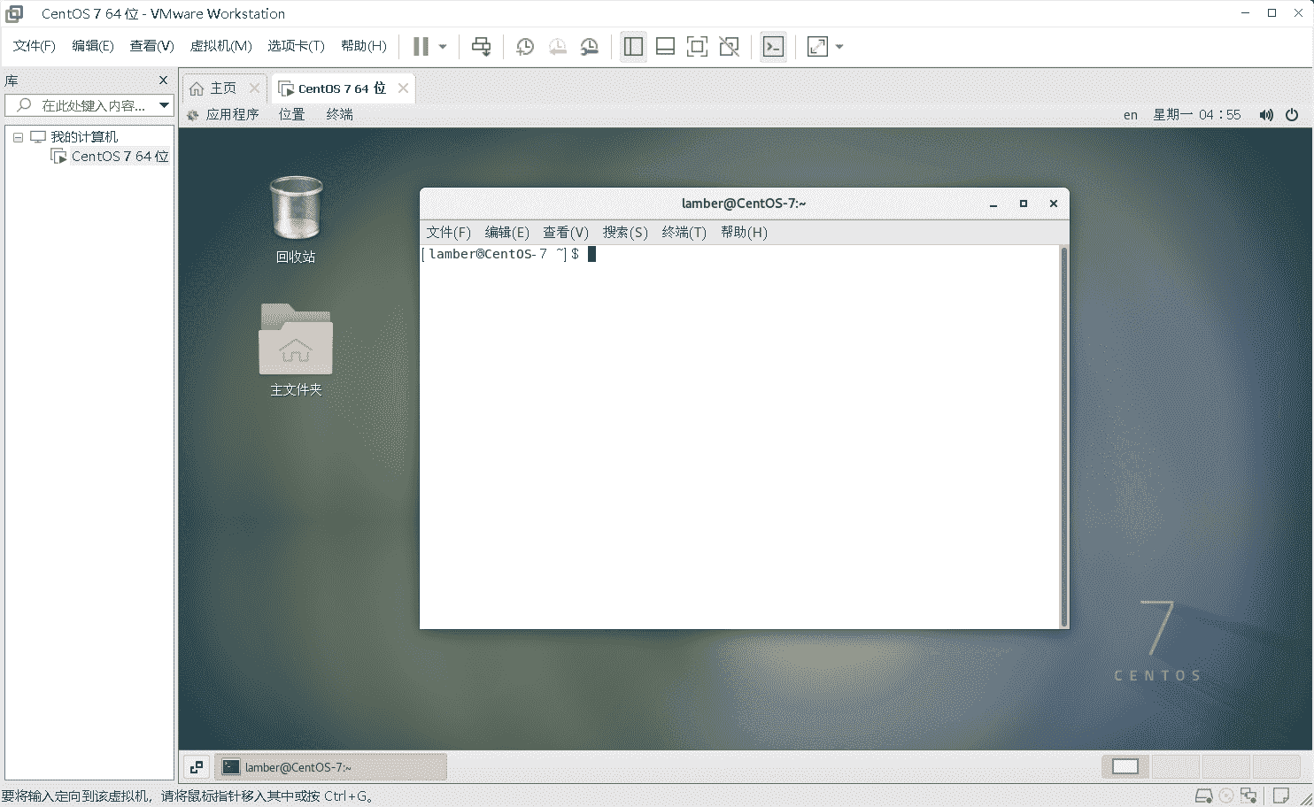Click the terminal prompt line
The height and width of the screenshot is (807, 1314).
click(x=509, y=255)
